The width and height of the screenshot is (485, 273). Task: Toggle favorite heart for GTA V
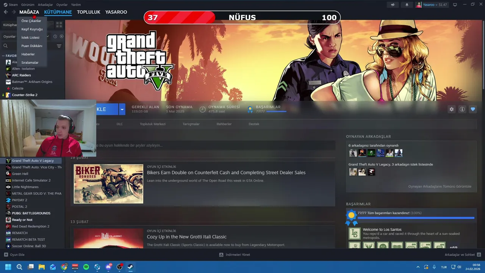pyautogui.click(x=472, y=109)
